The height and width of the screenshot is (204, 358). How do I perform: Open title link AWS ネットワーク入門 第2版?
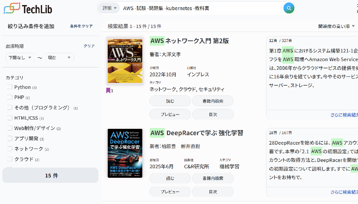[x=189, y=41]
